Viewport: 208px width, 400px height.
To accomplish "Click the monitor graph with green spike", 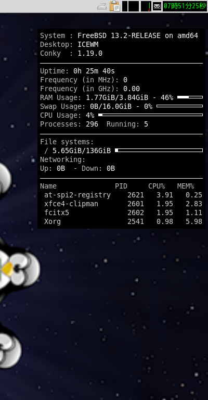I will coord(146,6).
